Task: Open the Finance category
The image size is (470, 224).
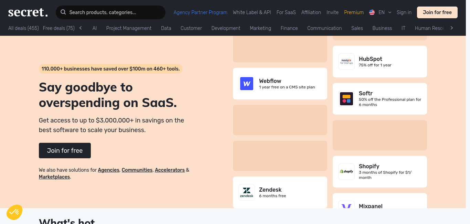Action: click(x=289, y=28)
